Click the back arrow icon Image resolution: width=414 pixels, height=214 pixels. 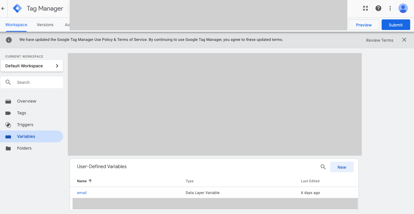point(3,9)
